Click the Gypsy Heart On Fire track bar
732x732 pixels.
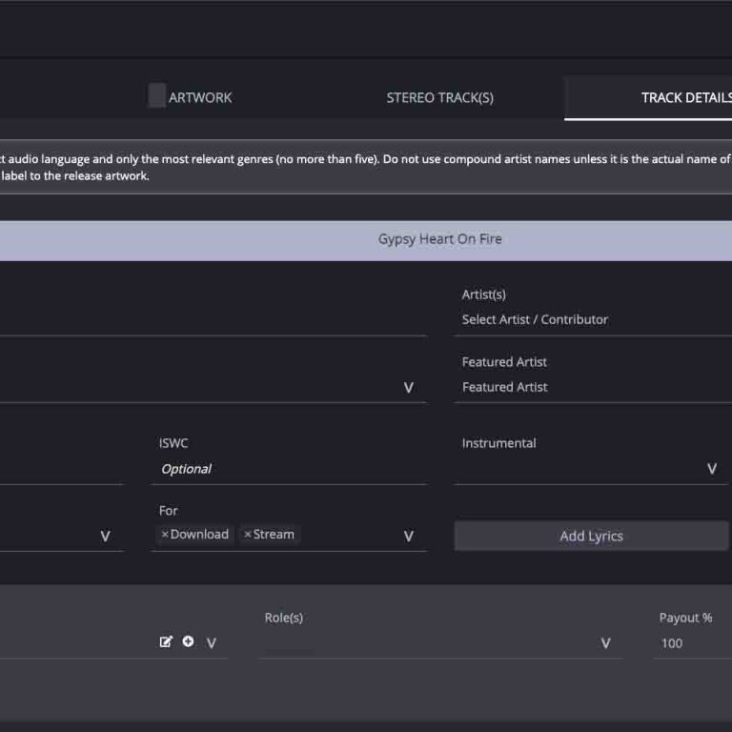(x=366, y=239)
